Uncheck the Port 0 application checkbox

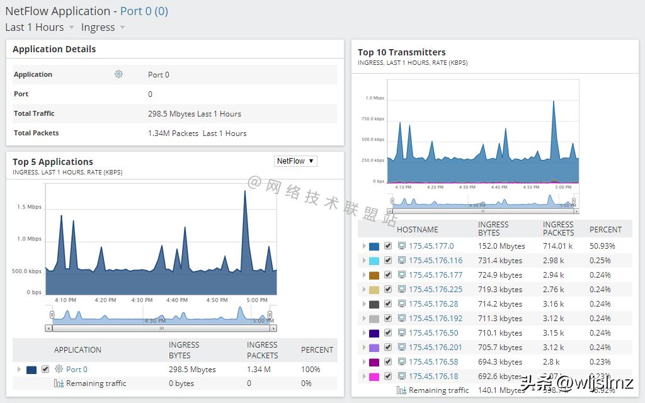click(x=45, y=369)
